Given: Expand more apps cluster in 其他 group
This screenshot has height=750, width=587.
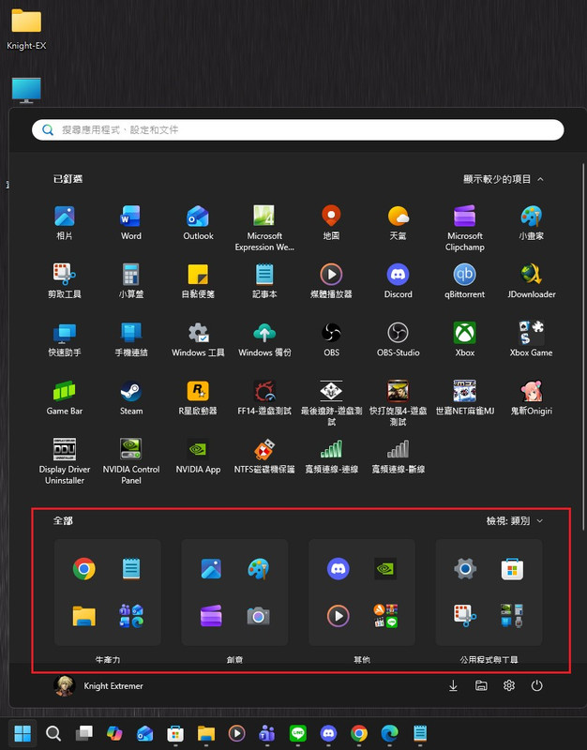Looking at the screenshot, I should [x=385, y=616].
